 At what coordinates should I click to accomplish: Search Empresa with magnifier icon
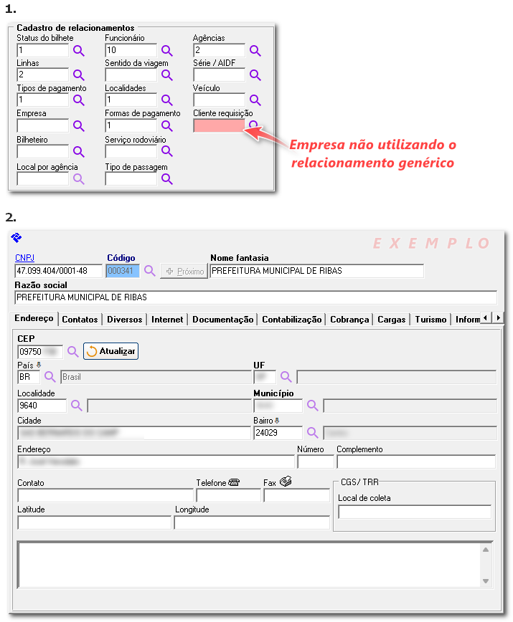(79, 126)
